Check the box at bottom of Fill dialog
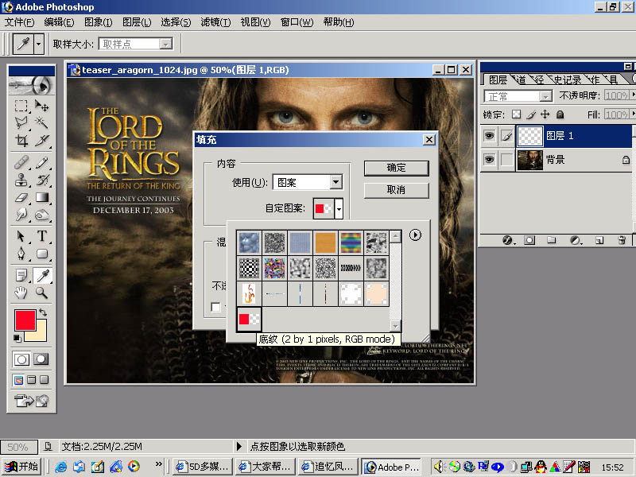Viewport: 636px width, 477px height. tap(215, 307)
